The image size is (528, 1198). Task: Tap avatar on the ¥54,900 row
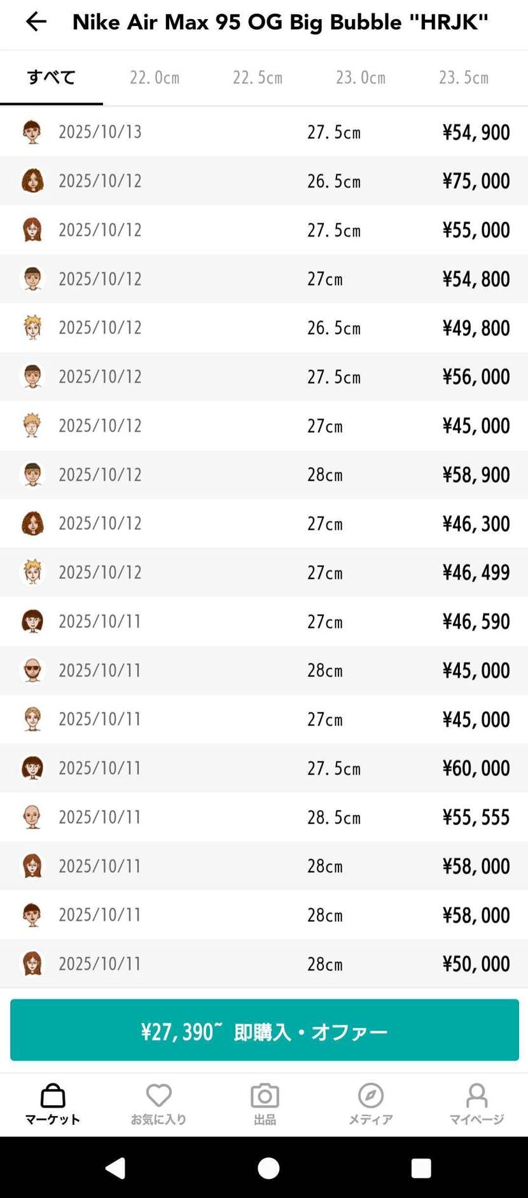32,132
